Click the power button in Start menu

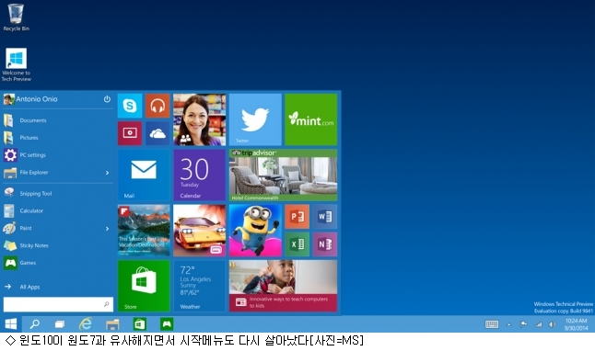pyautogui.click(x=107, y=99)
